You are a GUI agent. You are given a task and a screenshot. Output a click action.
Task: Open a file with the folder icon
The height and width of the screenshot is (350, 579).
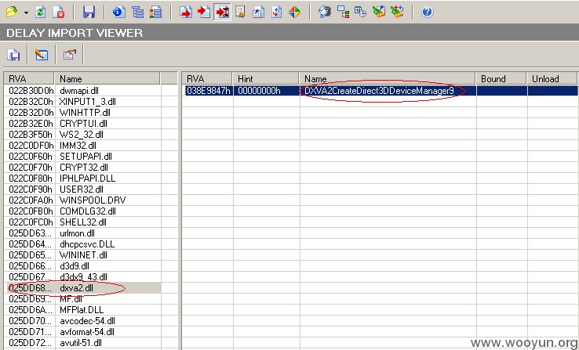[13, 13]
